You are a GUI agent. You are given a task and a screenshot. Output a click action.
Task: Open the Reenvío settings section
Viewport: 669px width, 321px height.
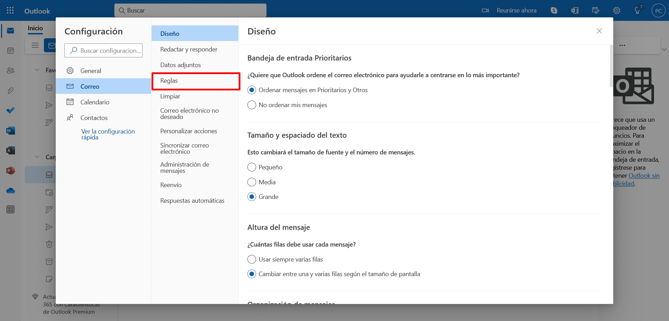(x=195, y=185)
